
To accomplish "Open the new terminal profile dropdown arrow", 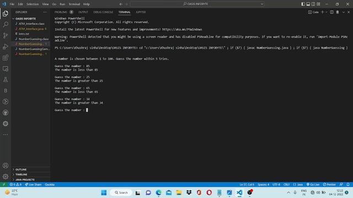I will 326,12.
